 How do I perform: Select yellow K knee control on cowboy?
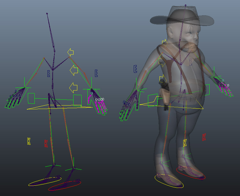pyautogui.click(x=185, y=143)
